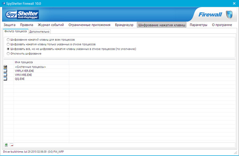Click the remove process icon

pyautogui.click(x=12, y=145)
